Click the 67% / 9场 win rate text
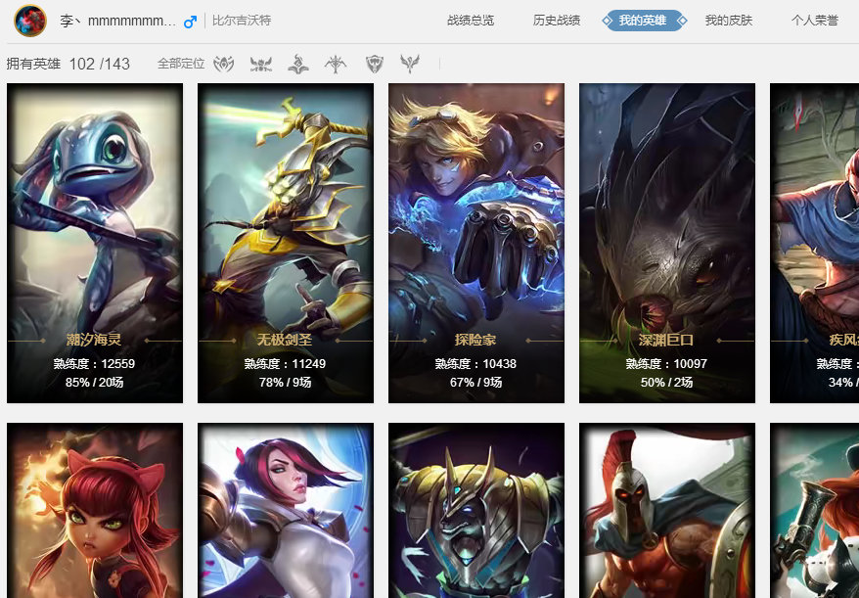The image size is (859, 598). (475, 383)
